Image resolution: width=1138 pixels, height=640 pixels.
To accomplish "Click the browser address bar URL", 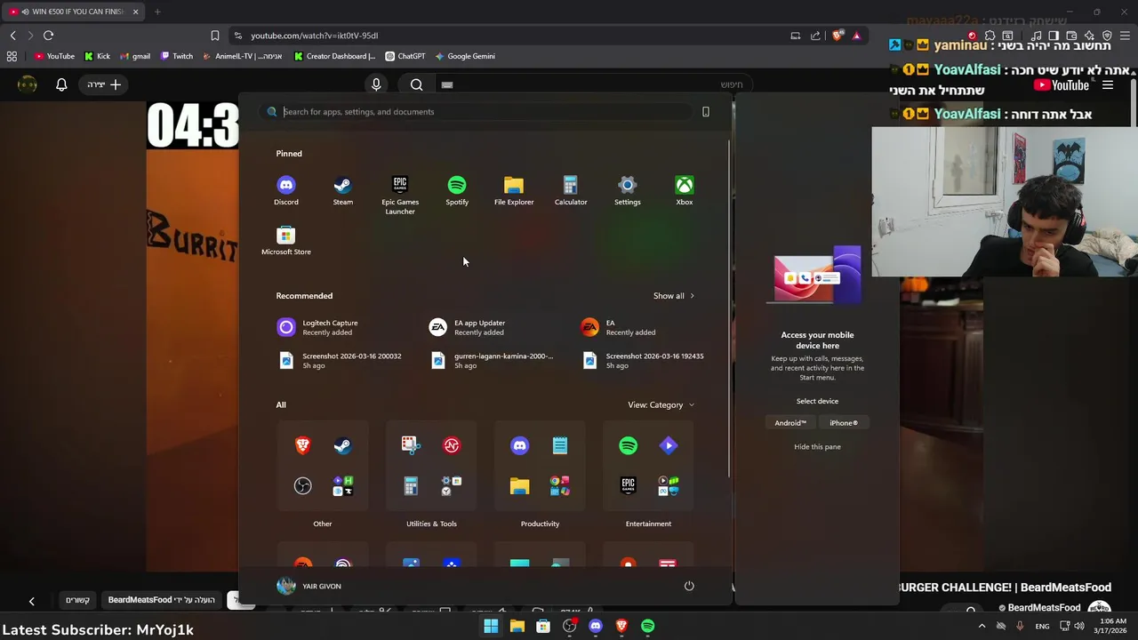I will [x=314, y=36].
